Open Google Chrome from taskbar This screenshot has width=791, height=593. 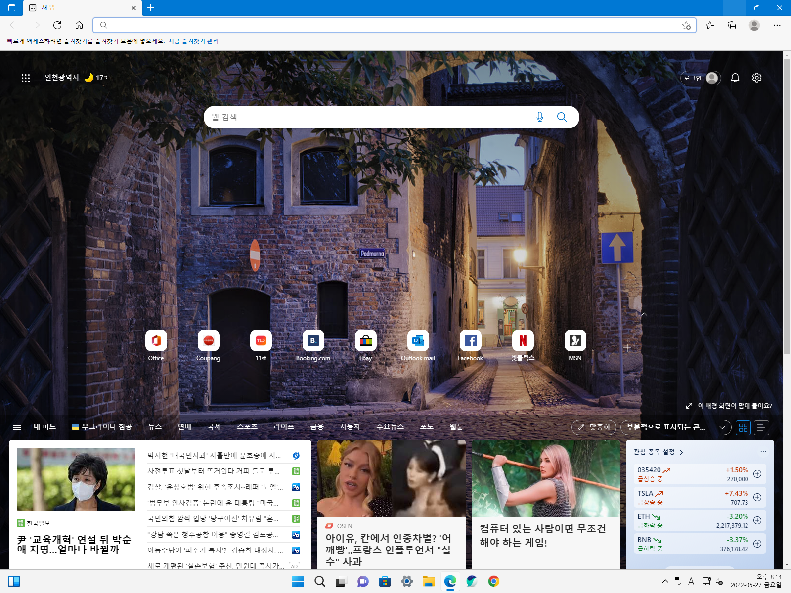pos(493,581)
